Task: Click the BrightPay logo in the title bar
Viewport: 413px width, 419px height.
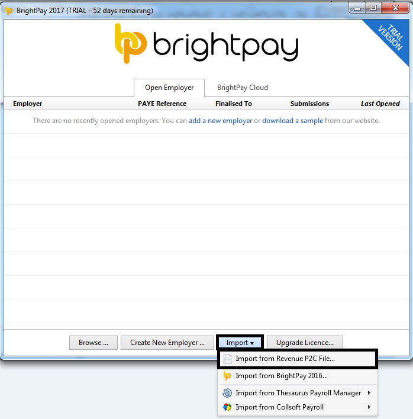Action: point(9,11)
